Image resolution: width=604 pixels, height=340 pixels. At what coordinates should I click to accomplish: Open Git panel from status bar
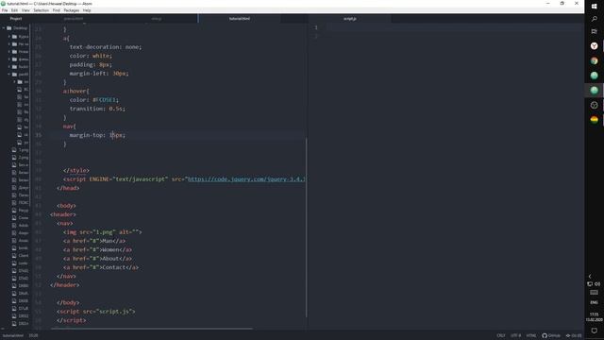[574, 336]
